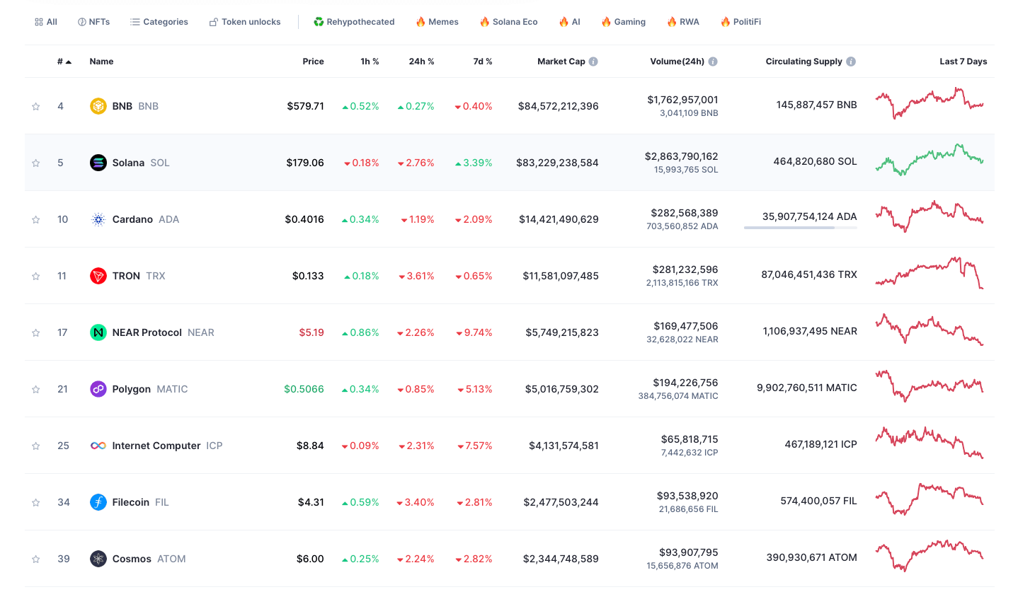
Task: Star Cosmos to add to watchlist
Action: [x=35, y=559]
